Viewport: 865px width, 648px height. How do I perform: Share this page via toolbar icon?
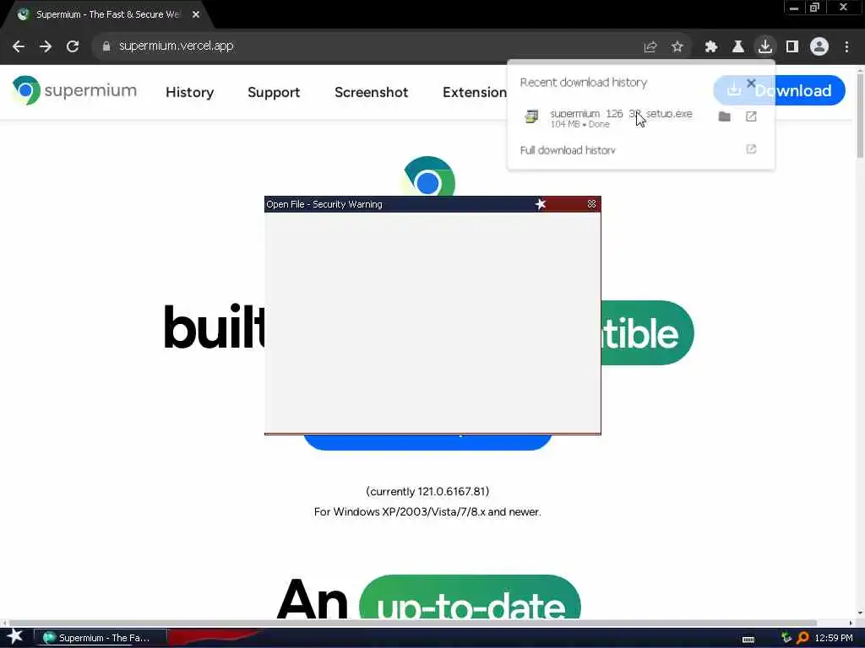tap(650, 46)
